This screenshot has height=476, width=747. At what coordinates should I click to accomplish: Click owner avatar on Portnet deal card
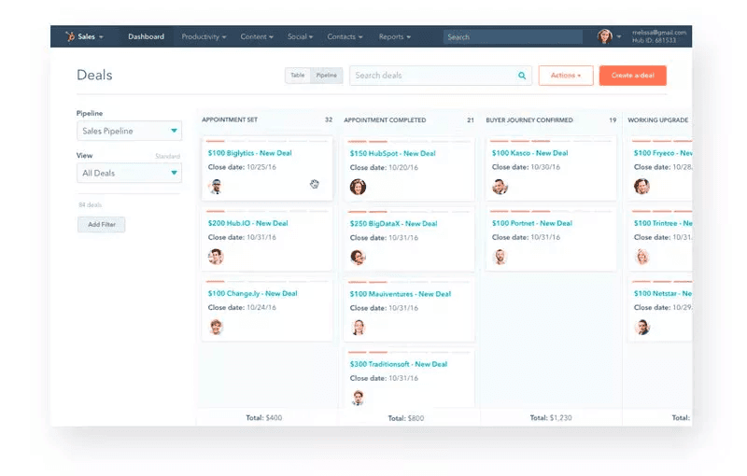point(500,257)
